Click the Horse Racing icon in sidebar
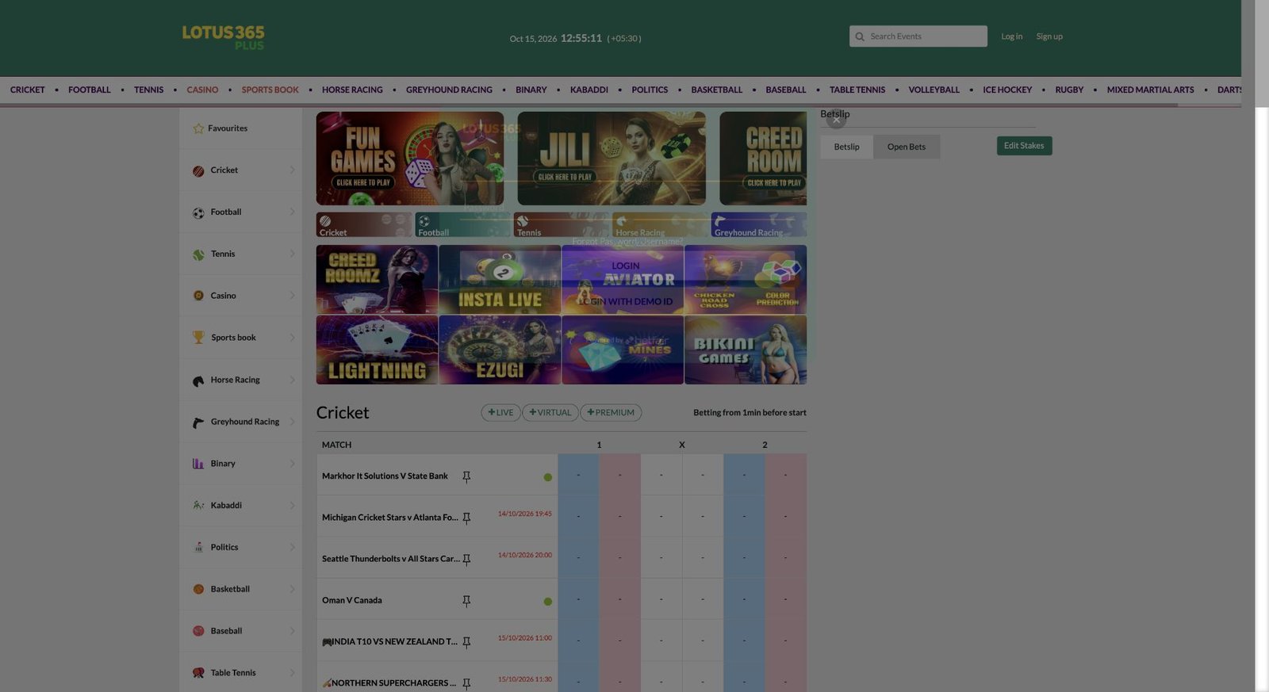This screenshot has width=1269, height=692. pyautogui.click(x=198, y=380)
